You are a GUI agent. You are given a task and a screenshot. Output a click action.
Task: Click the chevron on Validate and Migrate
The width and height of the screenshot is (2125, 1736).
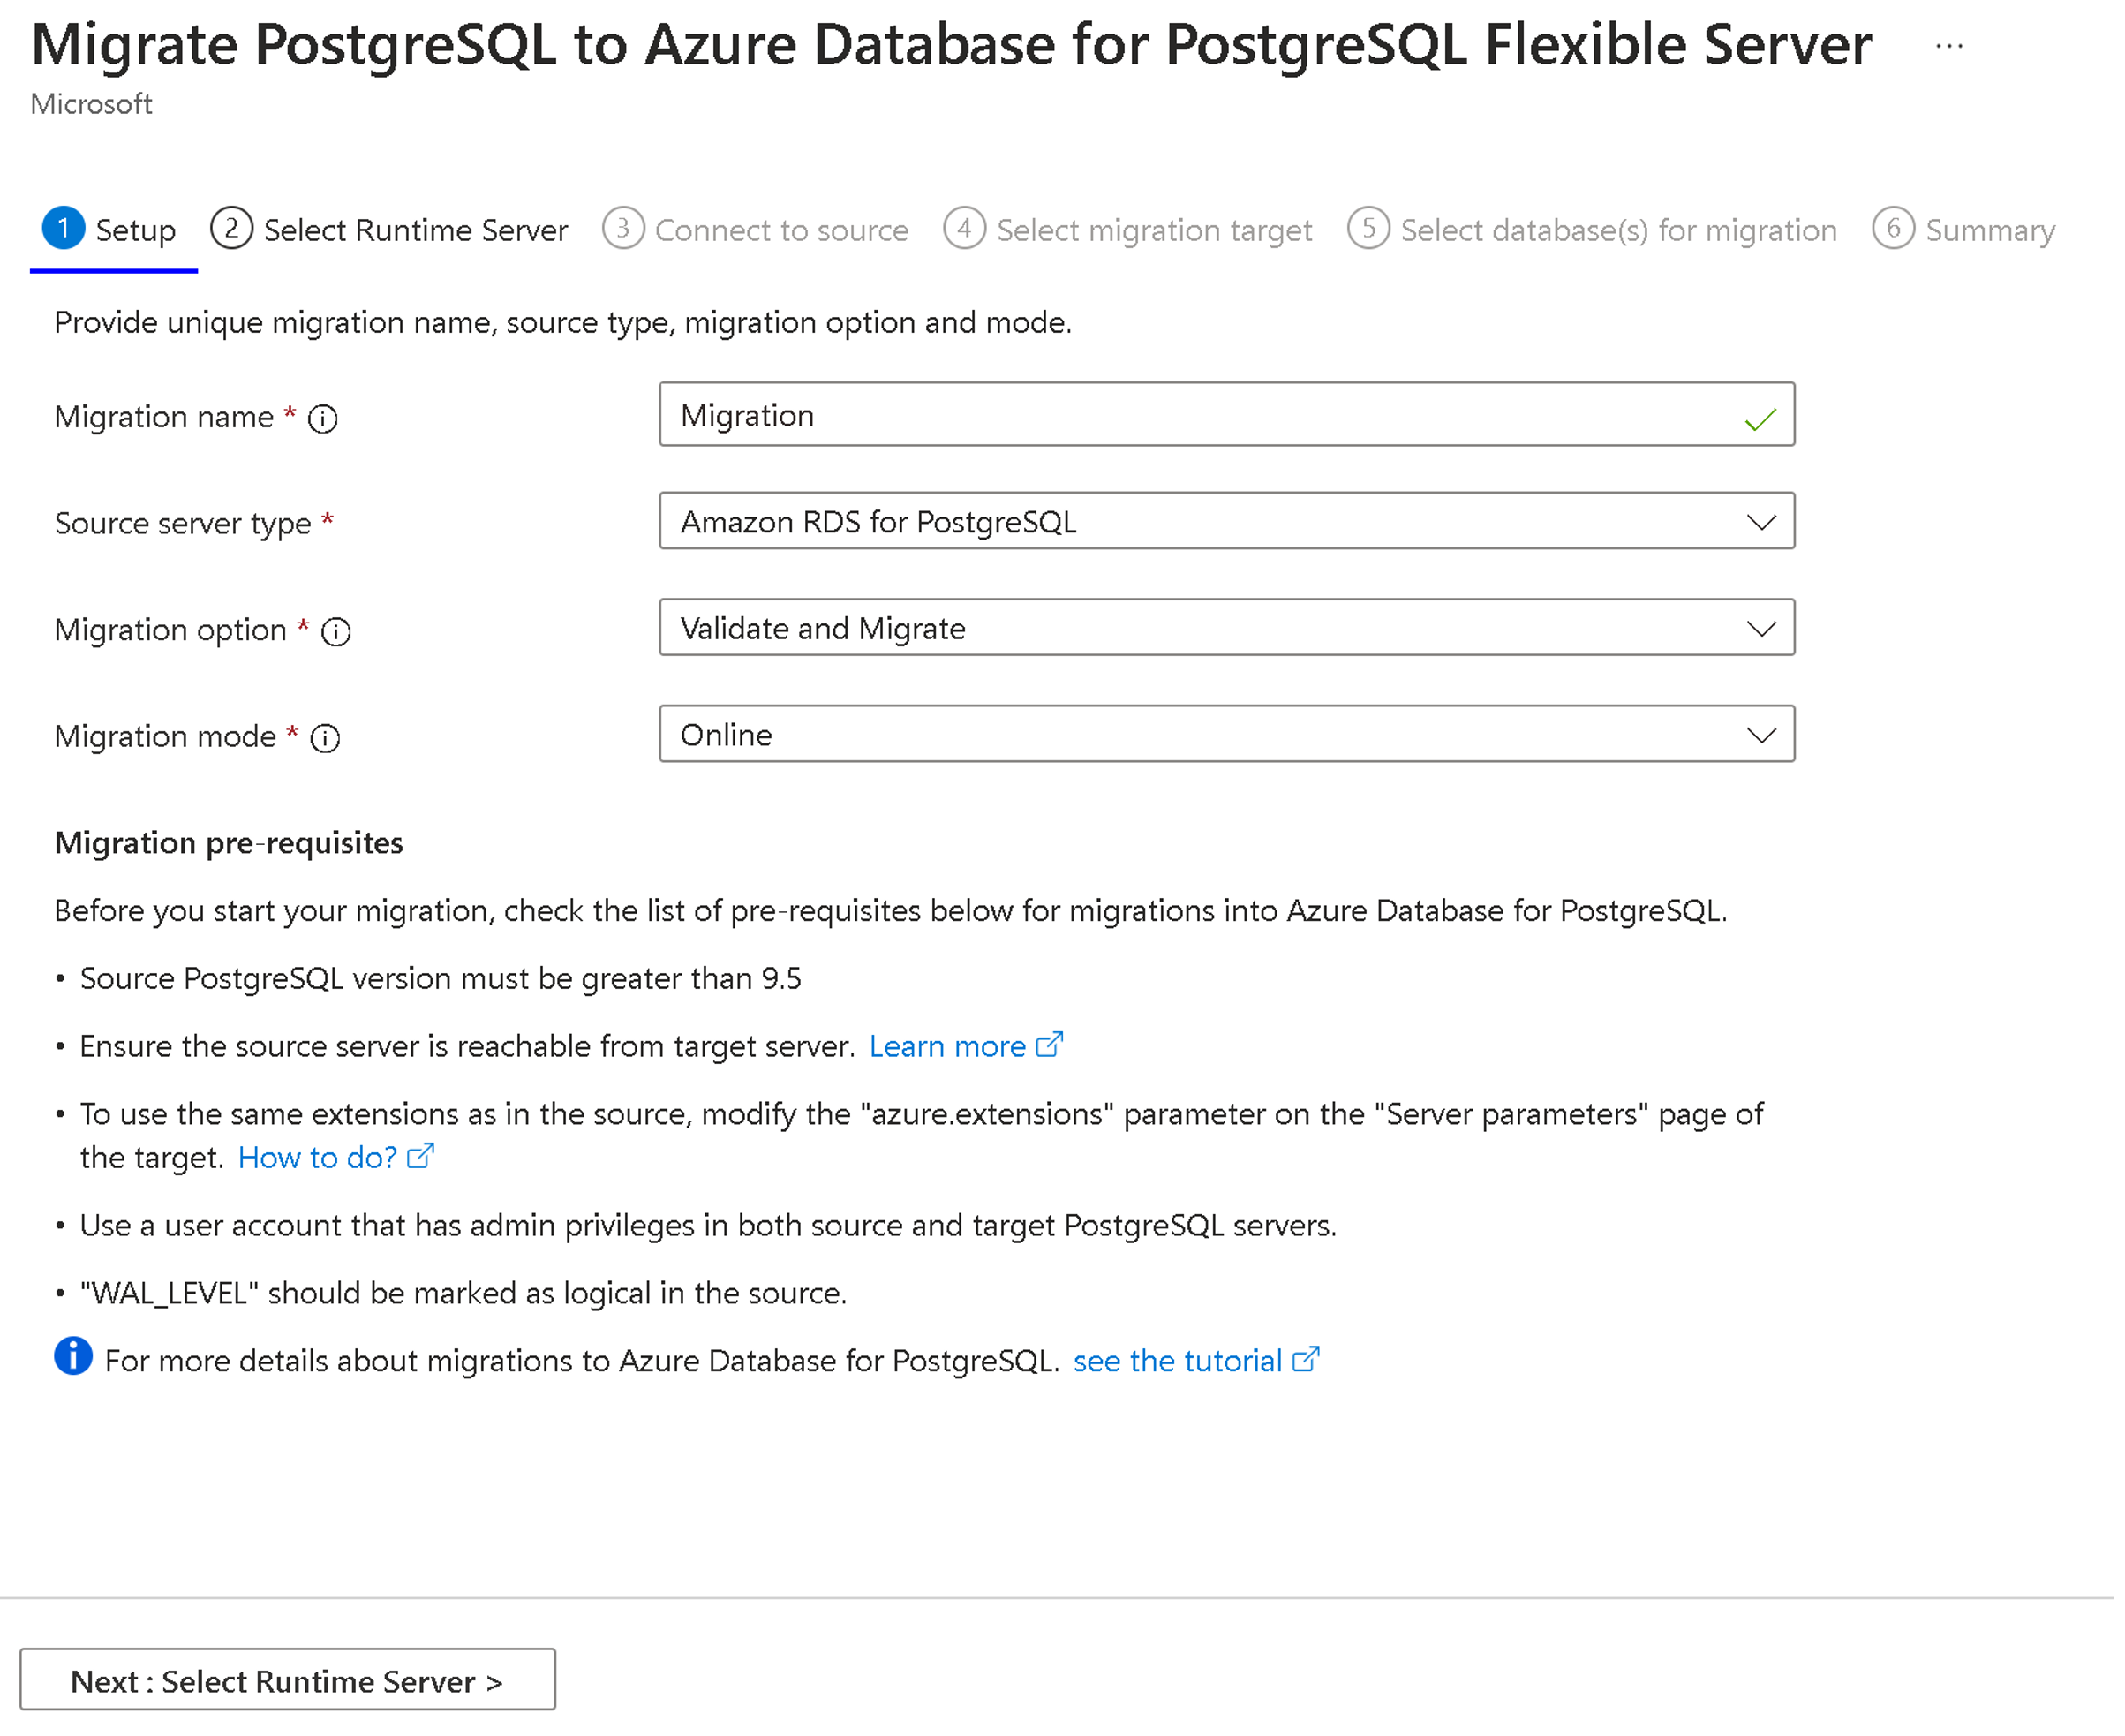[1761, 629]
